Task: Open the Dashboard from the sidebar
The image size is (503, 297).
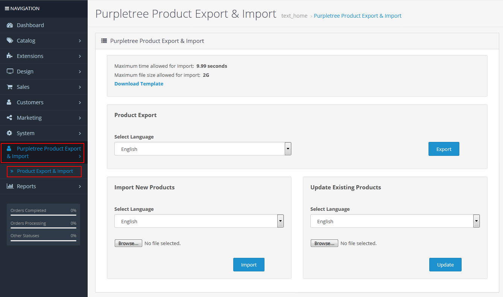Action: (9, 25)
